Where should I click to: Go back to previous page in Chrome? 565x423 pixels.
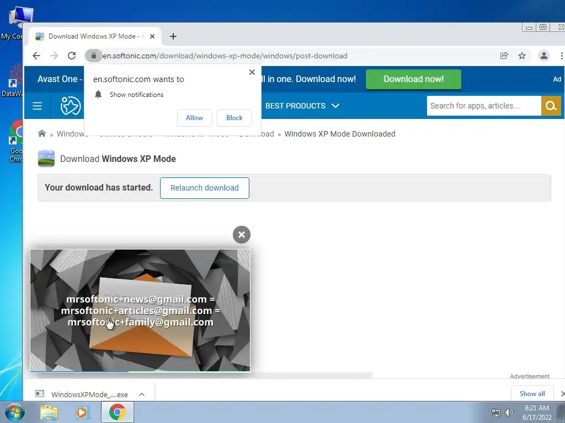pos(36,56)
